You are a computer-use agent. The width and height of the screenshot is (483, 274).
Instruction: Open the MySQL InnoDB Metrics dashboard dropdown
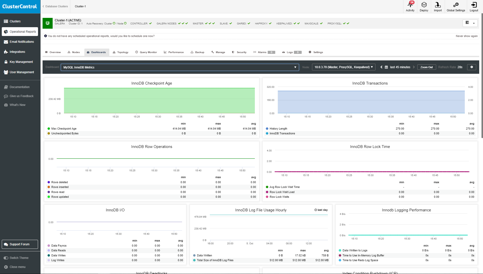(180, 67)
